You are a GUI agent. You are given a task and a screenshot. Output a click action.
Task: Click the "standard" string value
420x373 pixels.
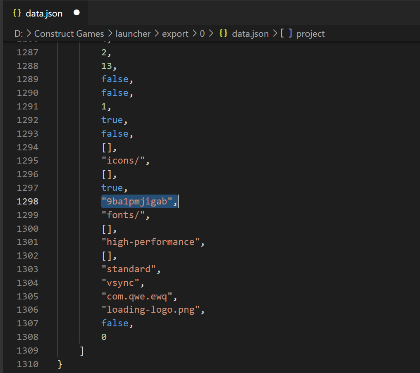pos(129,269)
